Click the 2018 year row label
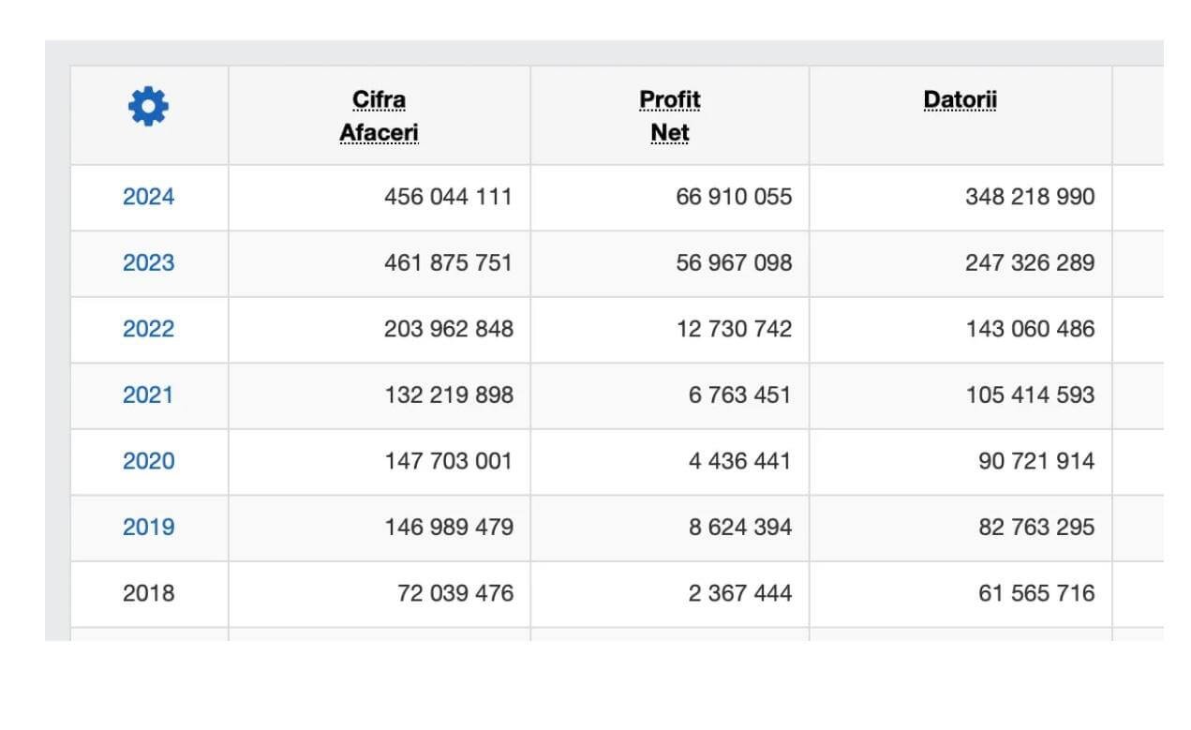The height and width of the screenshot is (730, 1191). (x=148, y=593)
